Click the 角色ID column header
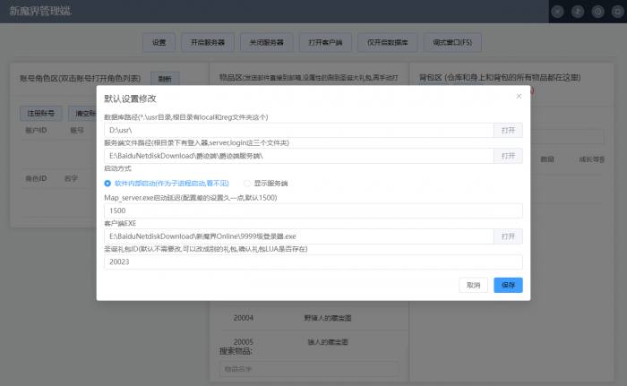 pos(36,178)
